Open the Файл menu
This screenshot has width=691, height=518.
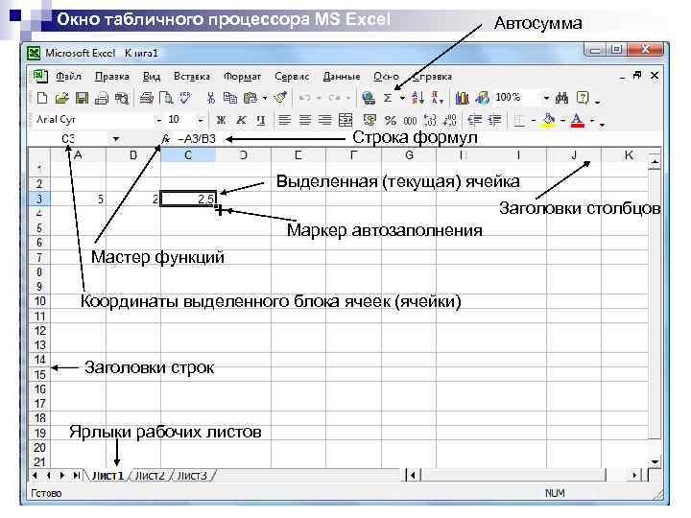(x=68, y=77)
